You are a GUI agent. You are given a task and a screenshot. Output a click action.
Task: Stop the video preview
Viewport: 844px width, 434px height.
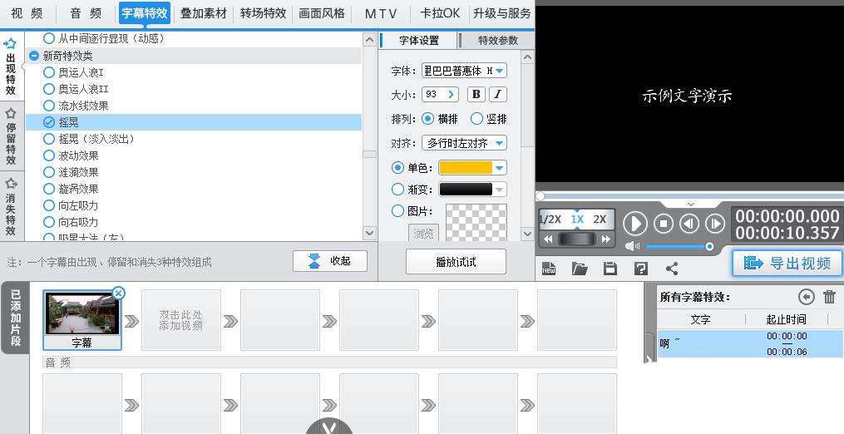(x=664, y=223)
